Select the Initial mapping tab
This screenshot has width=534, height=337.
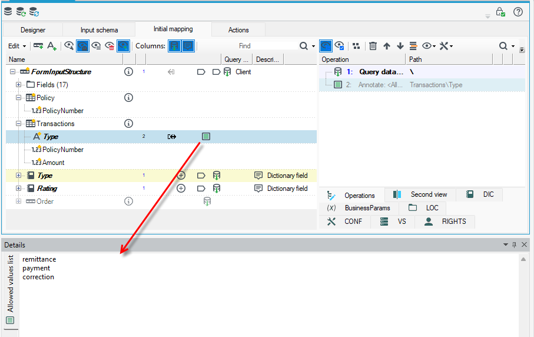173,29
